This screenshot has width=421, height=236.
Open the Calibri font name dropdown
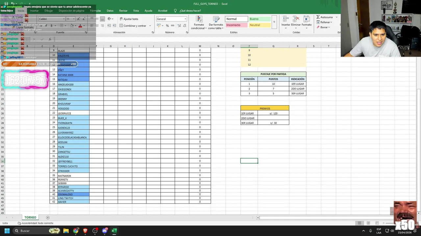pyautogui.click(x=63, y=19)
